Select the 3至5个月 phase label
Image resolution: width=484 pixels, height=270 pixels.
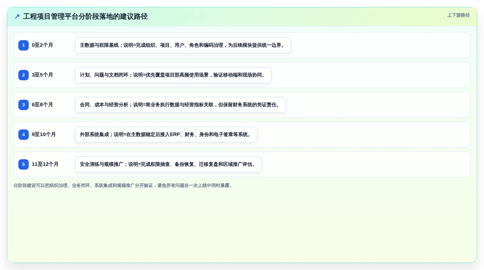tap(42, 75)
